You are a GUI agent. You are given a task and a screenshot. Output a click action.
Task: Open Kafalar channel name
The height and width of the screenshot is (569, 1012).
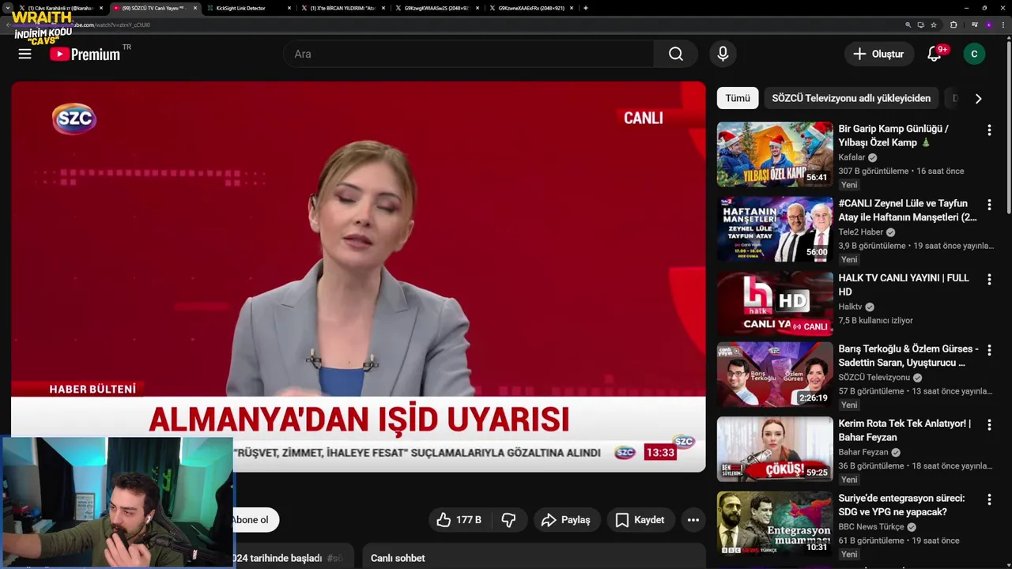(x=852, y=157)
